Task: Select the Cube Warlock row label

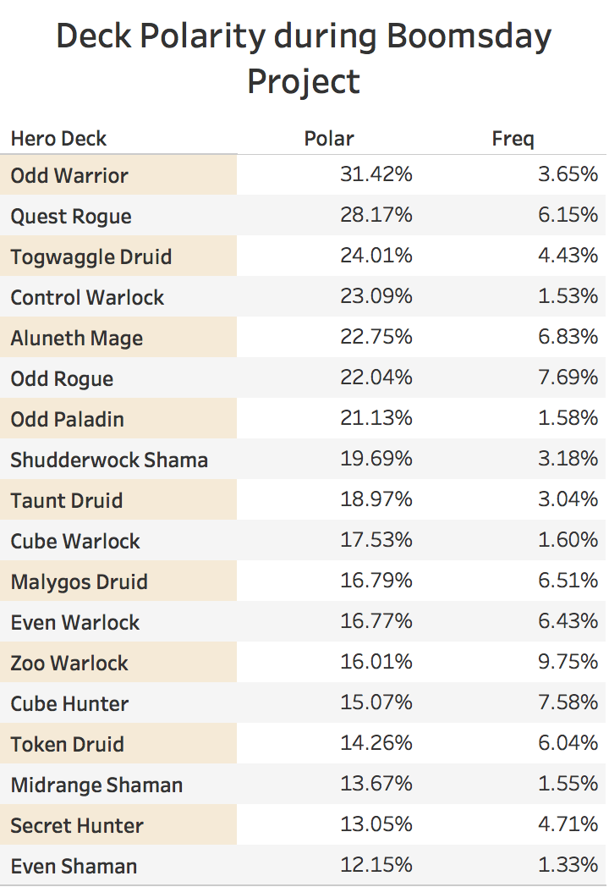Action: coord(75,542)
